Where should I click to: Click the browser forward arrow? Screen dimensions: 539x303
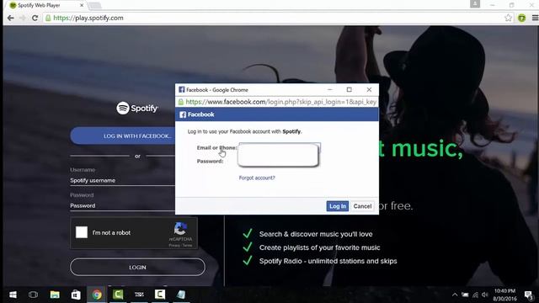pos(23,18)
